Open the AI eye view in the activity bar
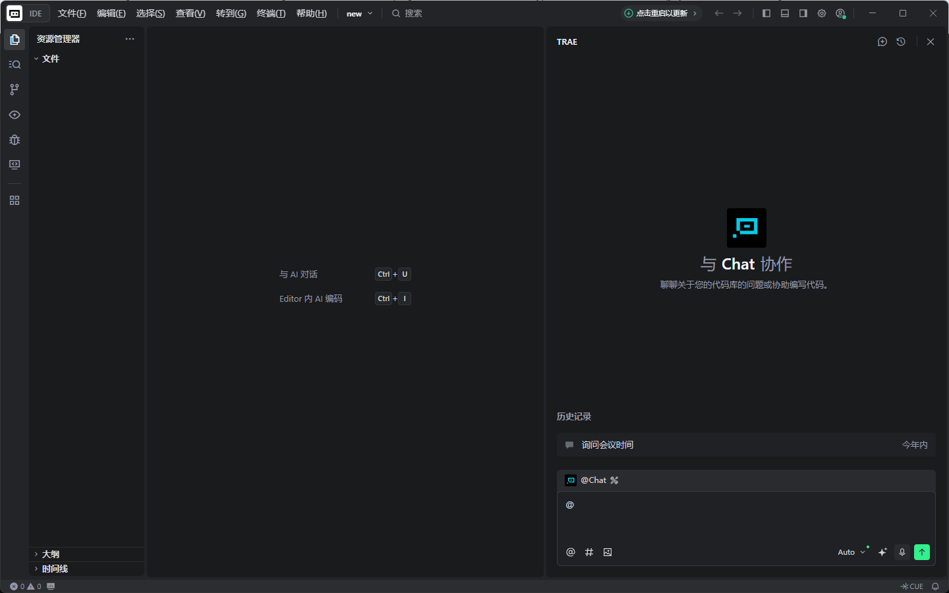Image resolution: width=949 pixels, height=593 pixels. [14, 115]
